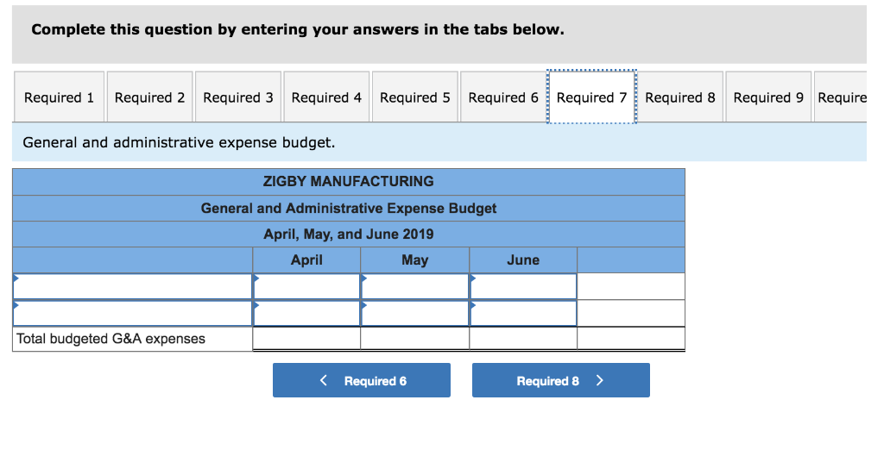Click the ZIGBY MANUFACTURING title

[349, 181]
